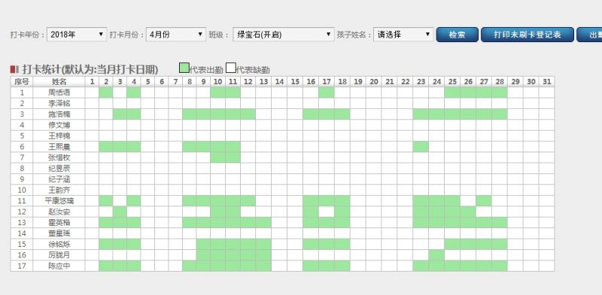Click green day 27 cell in row 11
The width and height of the screenshot is (602, 295).
(x=484, y=200)
